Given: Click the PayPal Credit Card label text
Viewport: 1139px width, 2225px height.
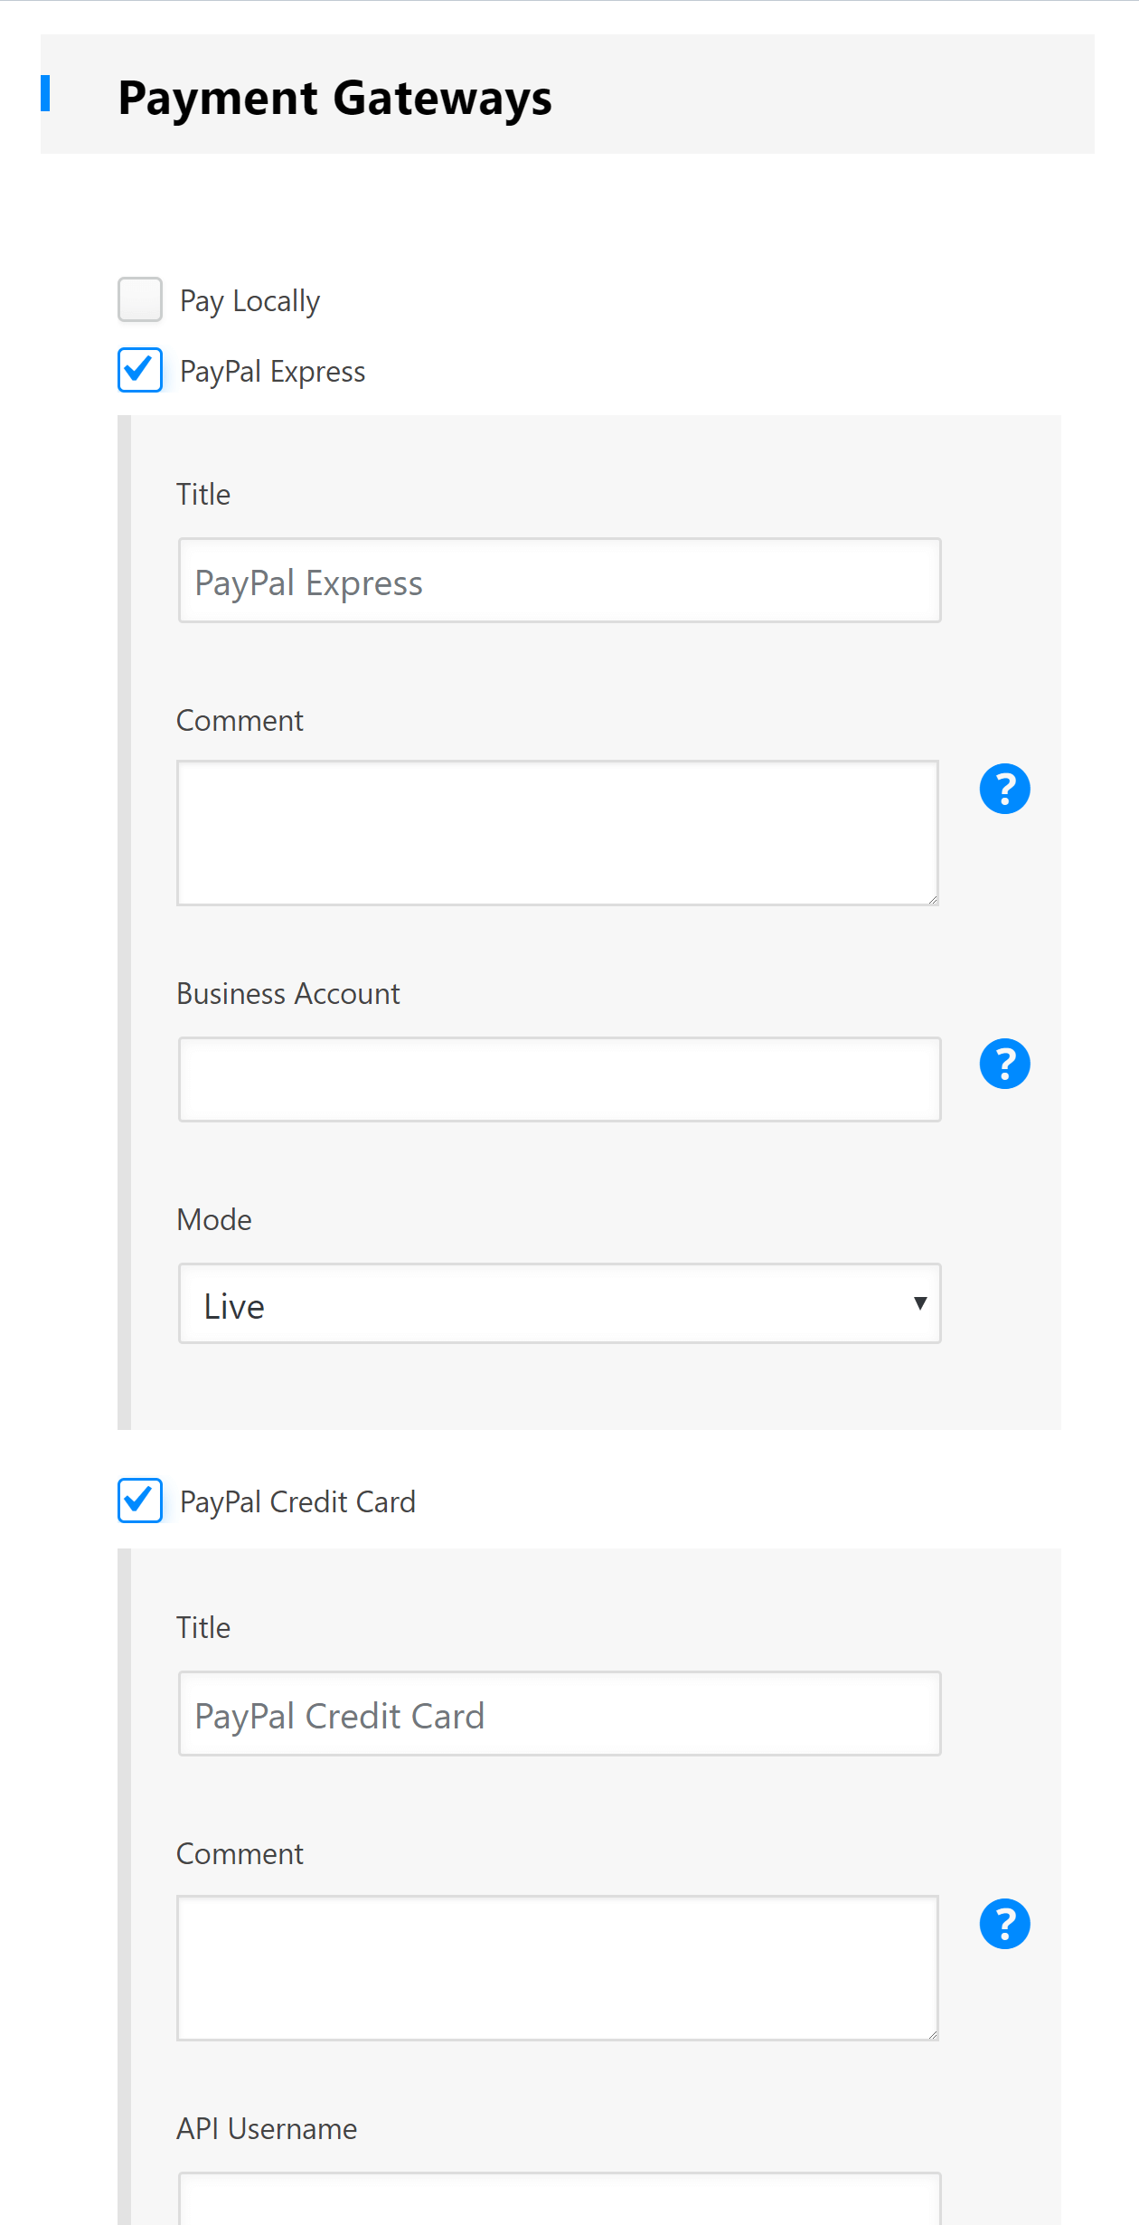Looking at the screenshot, I should [x=297, y=1502].
